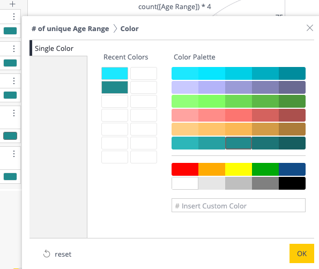Click the 'Recent Colors' heading

(126, 57)
